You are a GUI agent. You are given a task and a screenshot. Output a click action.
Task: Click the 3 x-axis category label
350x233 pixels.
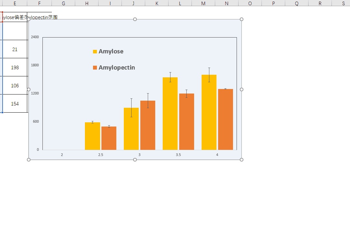pos(139,155)
